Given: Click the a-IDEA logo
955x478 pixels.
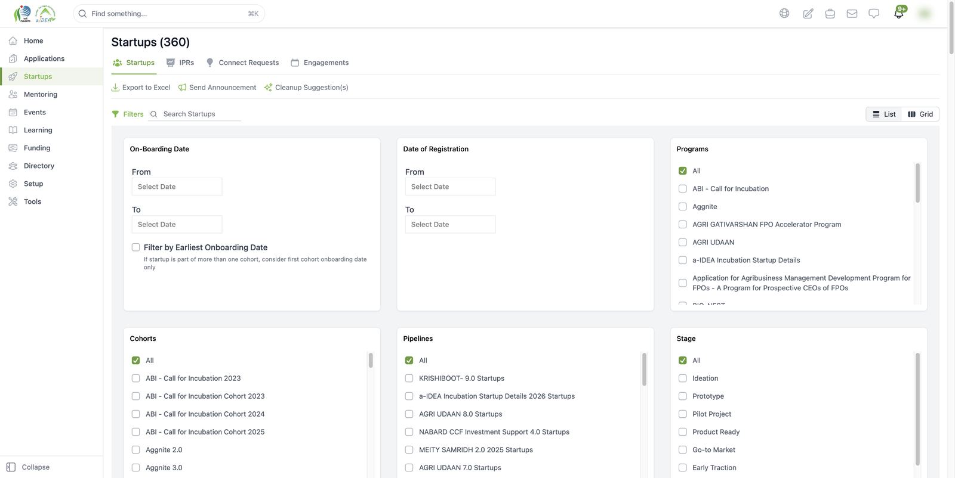Looking at the screenshot, I should (x=45, y=13).
